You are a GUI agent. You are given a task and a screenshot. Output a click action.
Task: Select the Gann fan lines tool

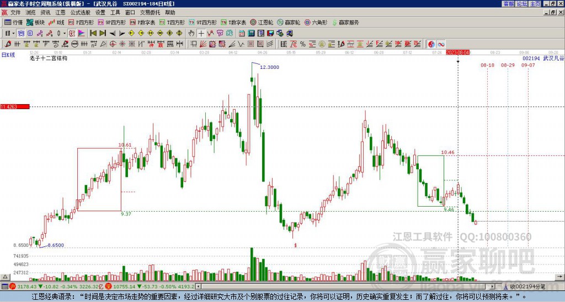203,44
